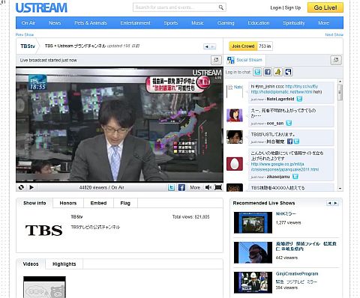Click the Twitter icon beside zikasejamu
This screenshot has height=298, width=360.
pyautogui.click(x=295, y=177)
